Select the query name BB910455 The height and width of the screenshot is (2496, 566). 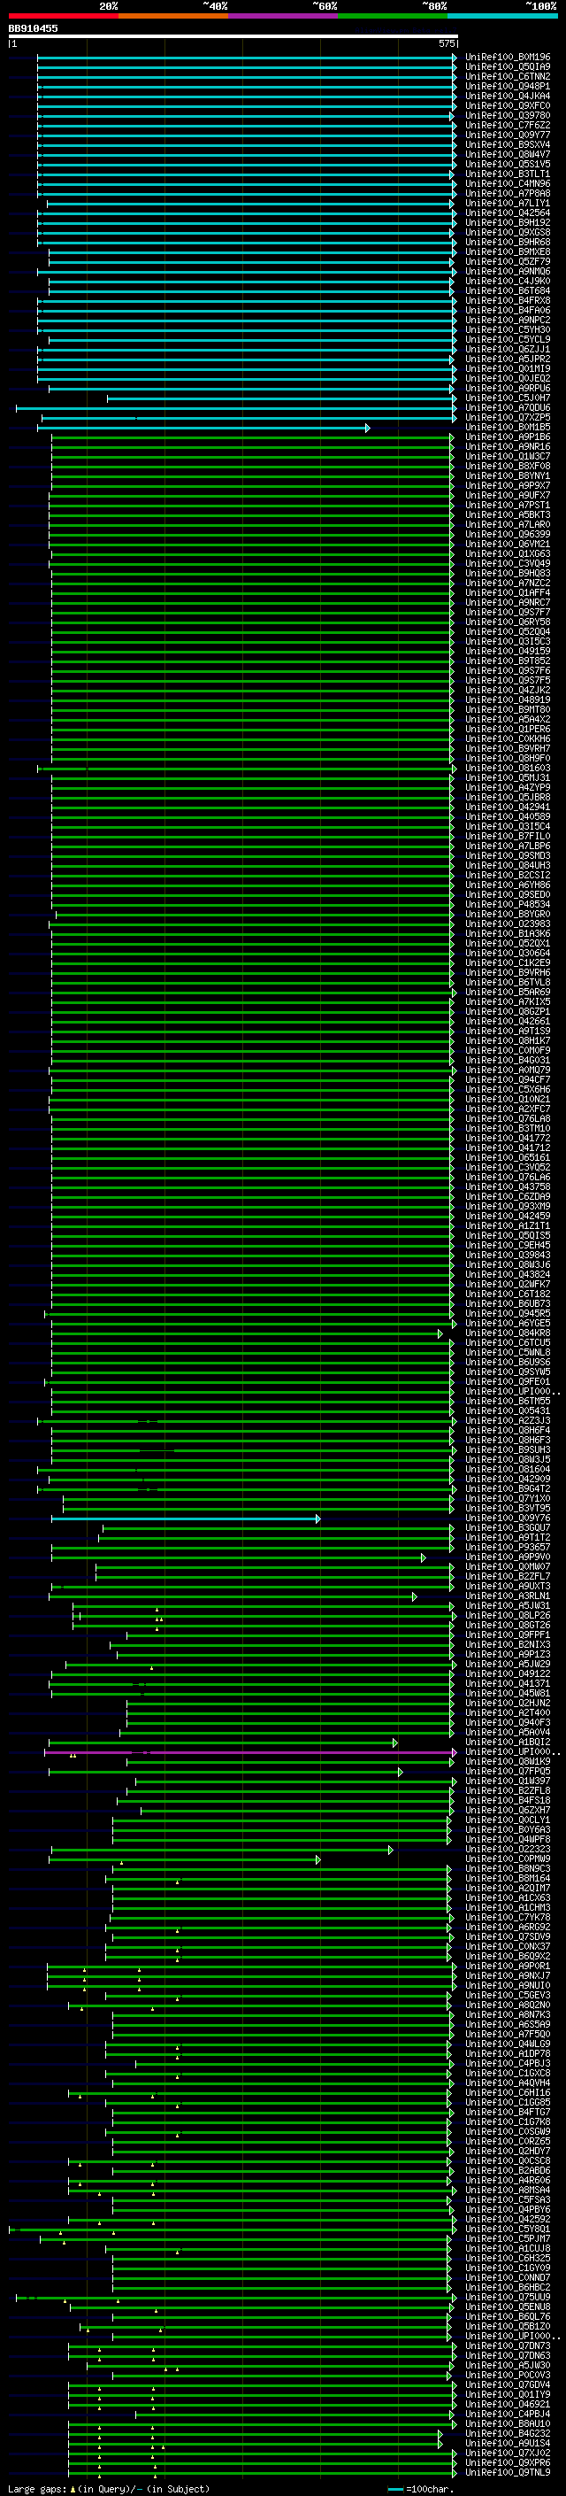point(33,28)
